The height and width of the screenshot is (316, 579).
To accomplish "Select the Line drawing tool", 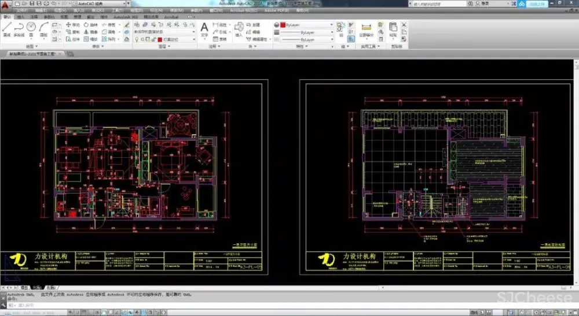I will [x=6, y=28].
